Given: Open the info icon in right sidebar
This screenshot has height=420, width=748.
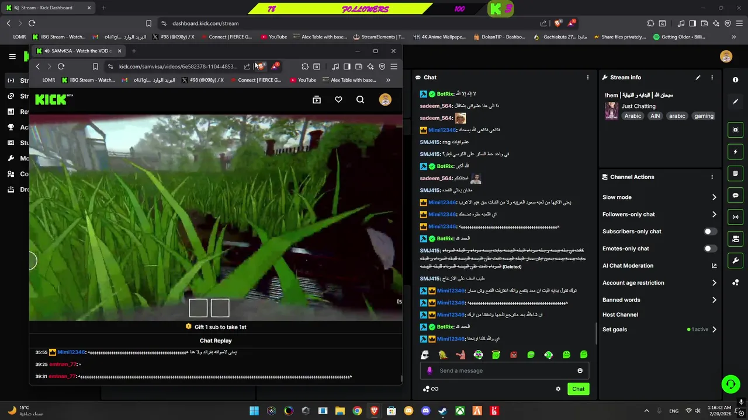Looking at the screenshot, I should coord(735,79).
